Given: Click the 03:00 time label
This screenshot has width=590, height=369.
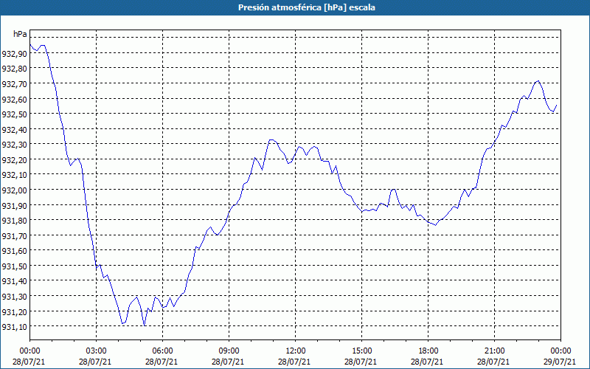Looking at the screenshot, I should tap(97, 351).
